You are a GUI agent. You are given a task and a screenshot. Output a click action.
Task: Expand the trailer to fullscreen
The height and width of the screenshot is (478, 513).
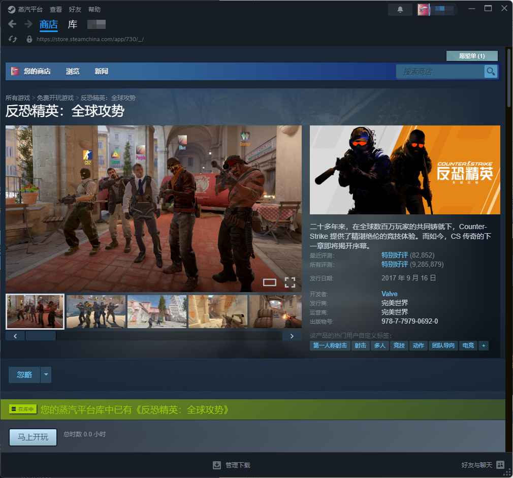coord(290,282)
